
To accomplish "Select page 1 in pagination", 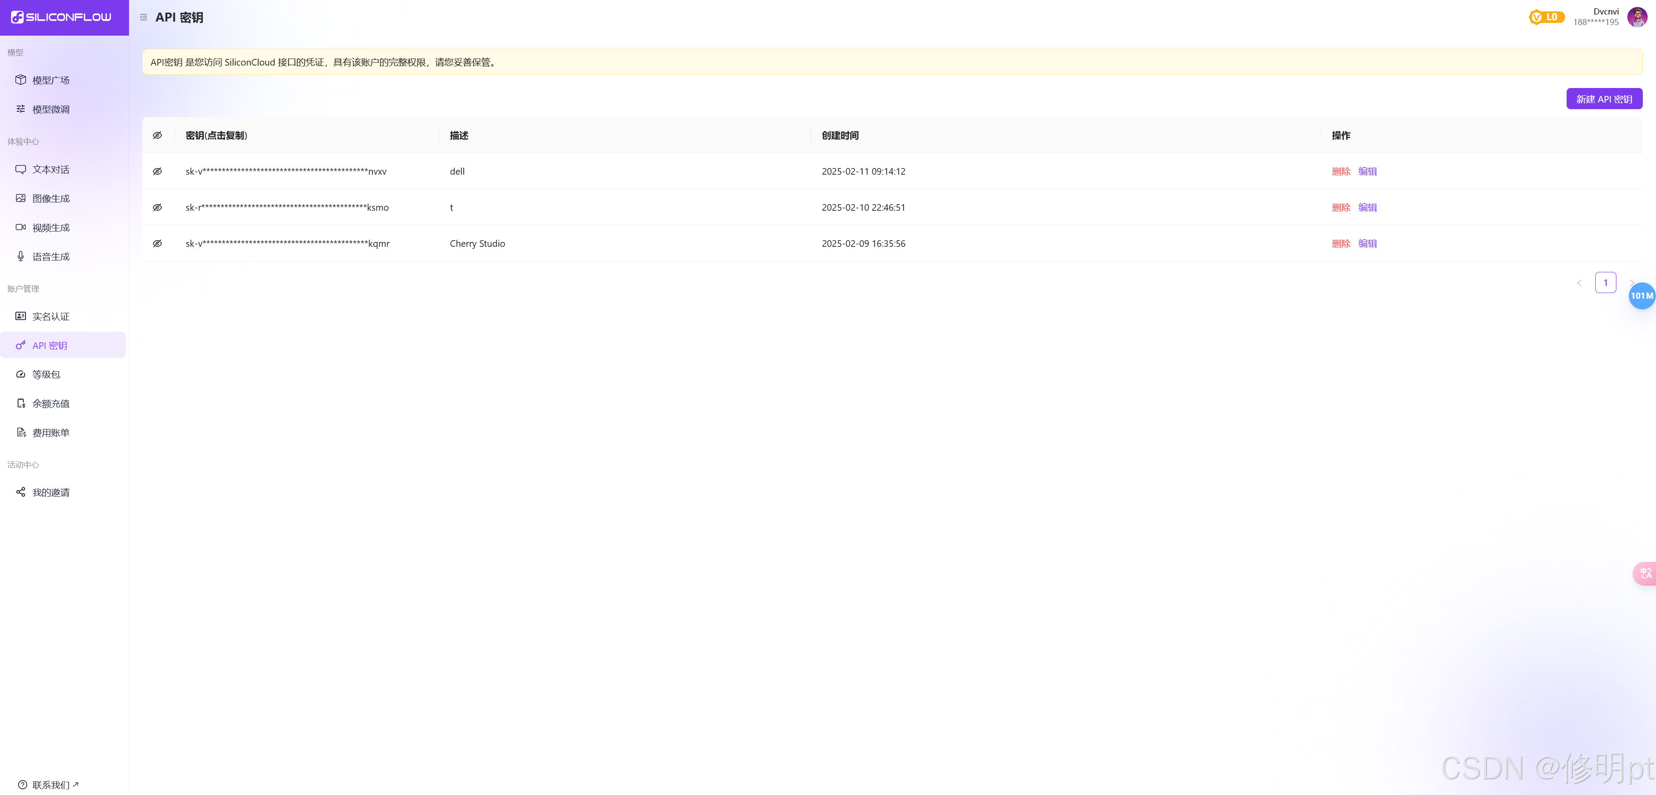I will [x=1605, y=282].
